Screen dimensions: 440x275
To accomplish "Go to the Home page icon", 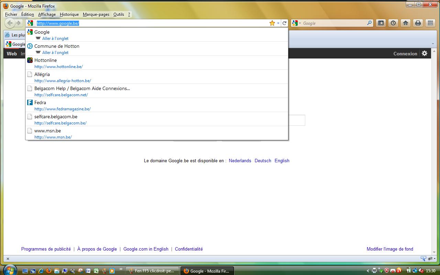I will (x=406, y=23).
